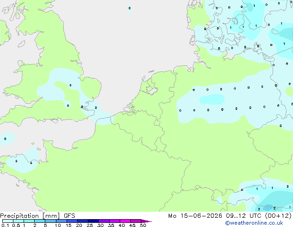Pick the 1 mm legend color swatch
The height and width of the screenshot is (227, 293).
tap(29, 221)
